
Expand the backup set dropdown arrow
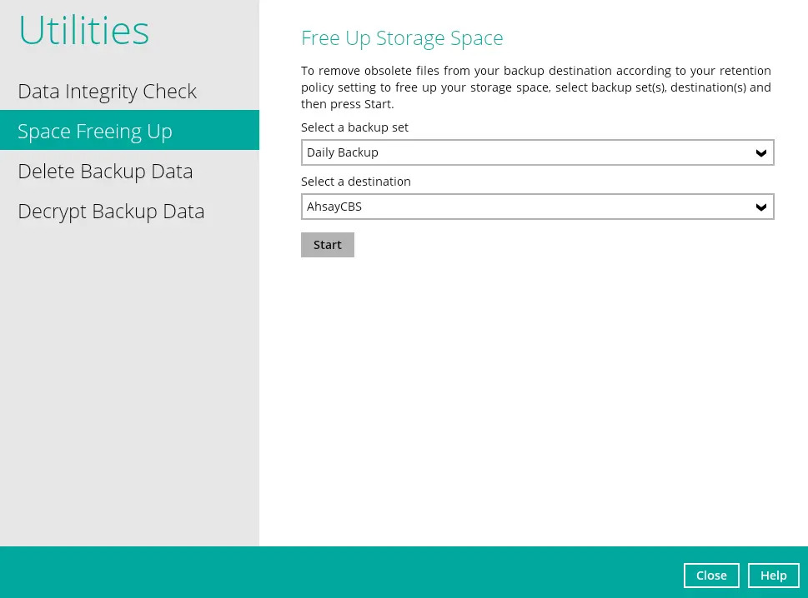click(760, 153)
